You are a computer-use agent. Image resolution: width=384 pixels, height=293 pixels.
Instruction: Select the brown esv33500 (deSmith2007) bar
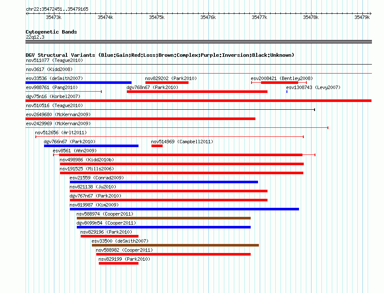point(175,245)
